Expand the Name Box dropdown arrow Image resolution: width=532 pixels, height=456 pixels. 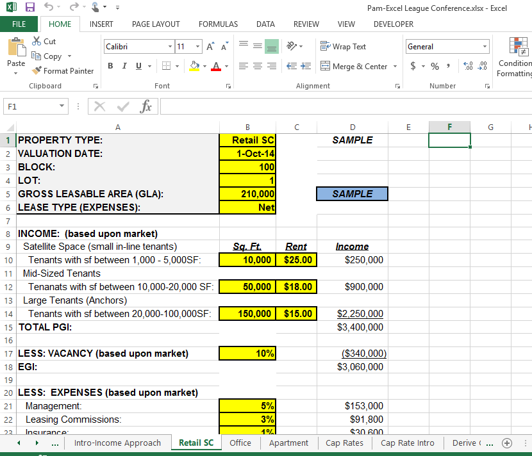[x=62, y=106]
